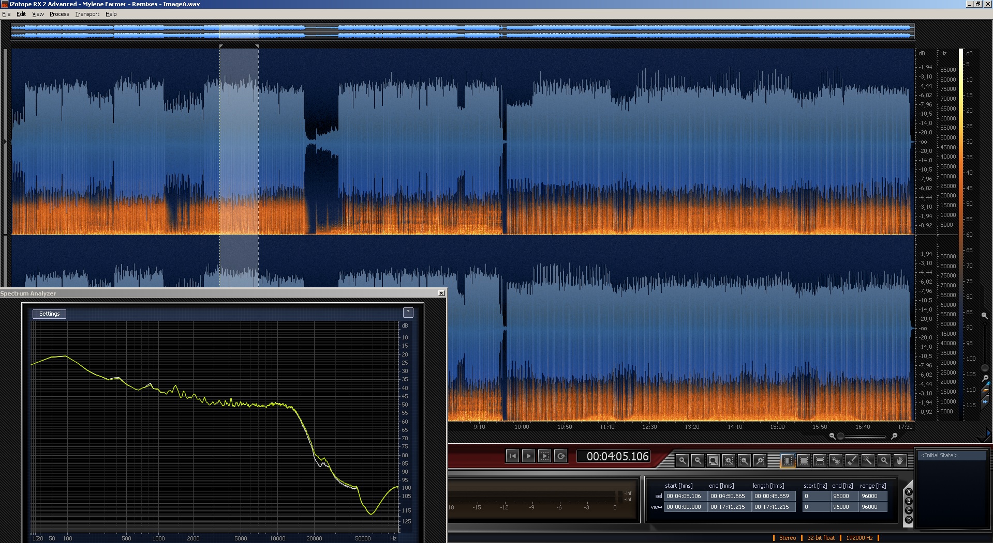
Task: Click the view end time field
Action: click(x=730, y=507)
